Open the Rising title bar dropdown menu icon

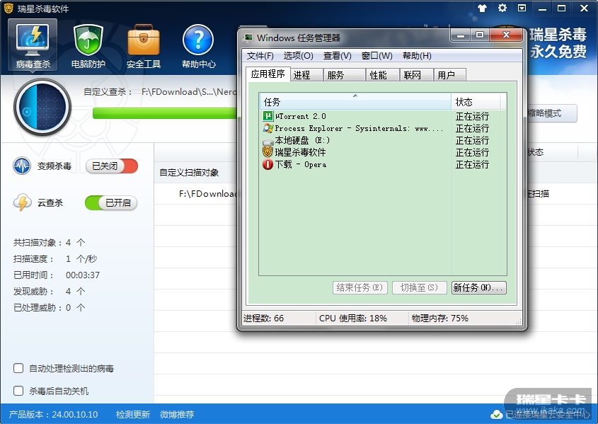(522, 8)
